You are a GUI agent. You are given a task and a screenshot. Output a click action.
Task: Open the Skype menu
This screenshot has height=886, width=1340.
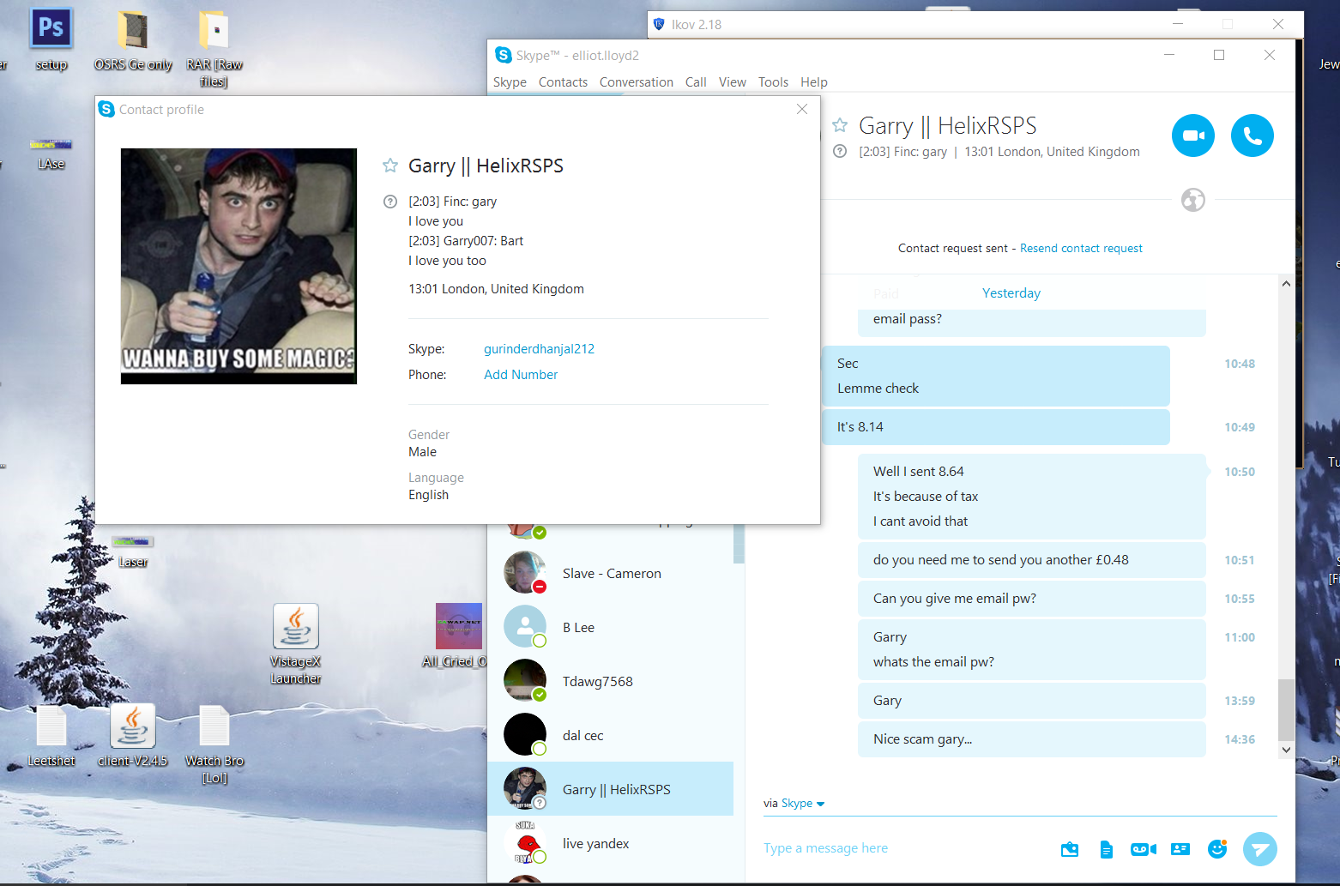point(510,82)
